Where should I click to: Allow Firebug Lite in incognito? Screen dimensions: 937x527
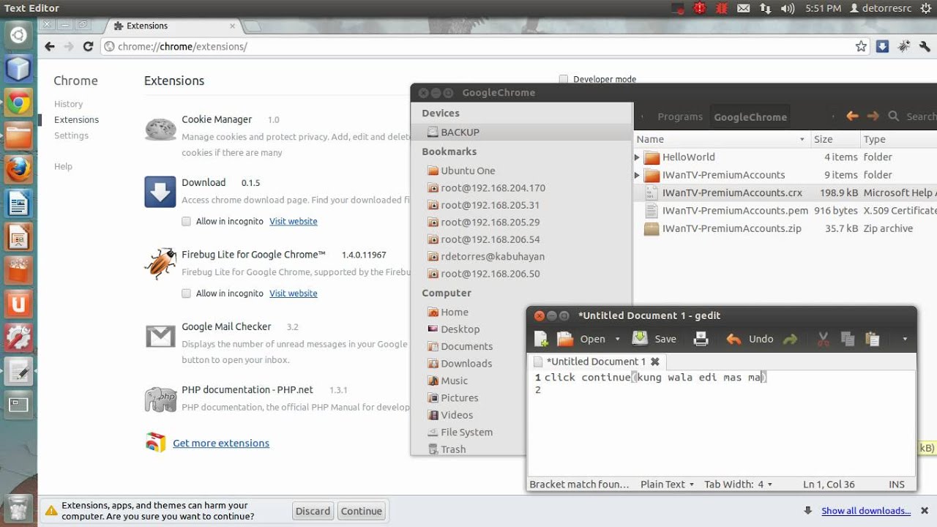[x=186, y=294]
